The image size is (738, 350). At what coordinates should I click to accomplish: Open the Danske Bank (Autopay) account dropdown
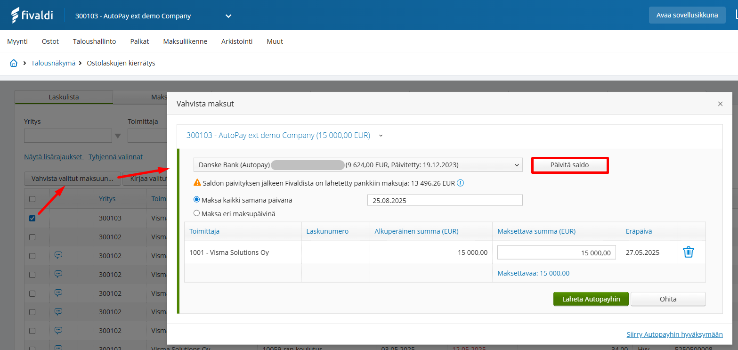coord(358,165)
